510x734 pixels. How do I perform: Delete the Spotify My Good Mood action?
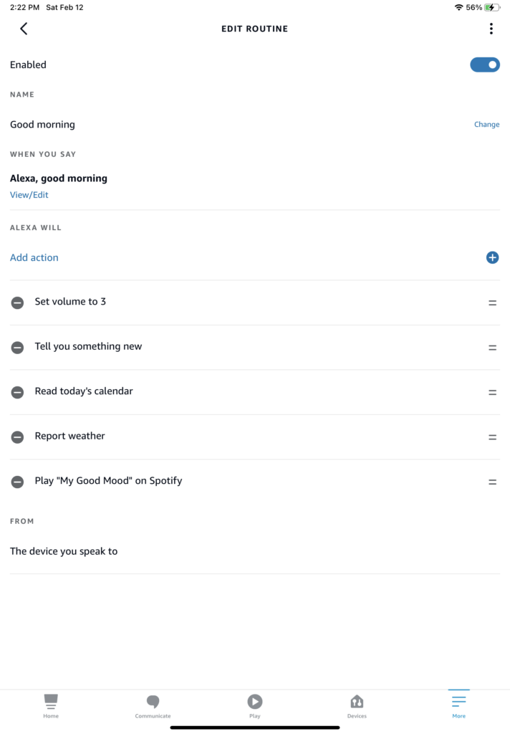[17, 482]
